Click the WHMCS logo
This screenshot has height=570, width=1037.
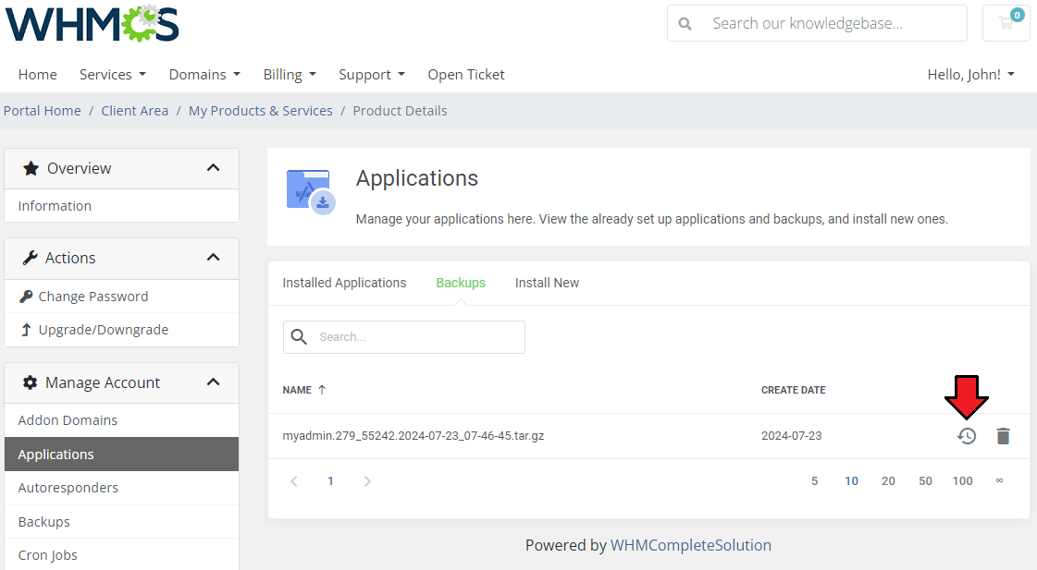pyautogui.click(x=92, y=23)
